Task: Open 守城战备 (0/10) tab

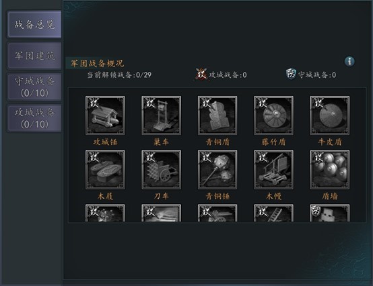Action: click(34, 87)
